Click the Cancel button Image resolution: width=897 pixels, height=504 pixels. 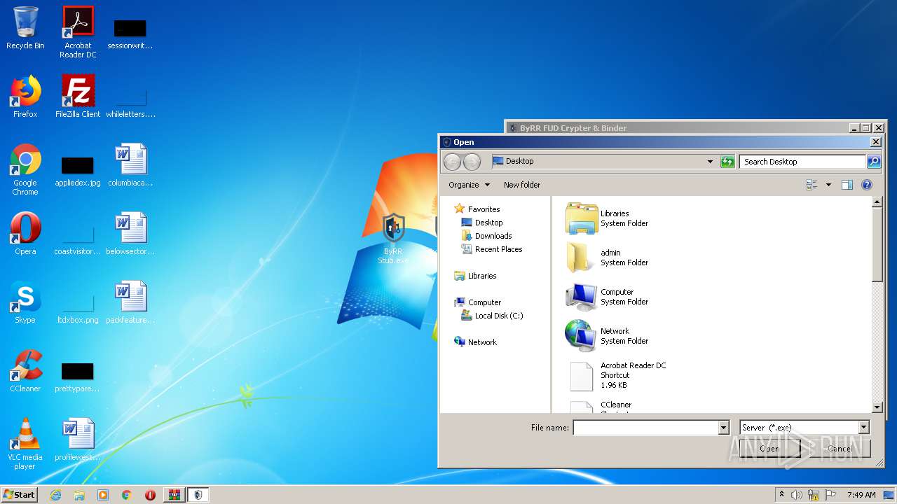840,449
